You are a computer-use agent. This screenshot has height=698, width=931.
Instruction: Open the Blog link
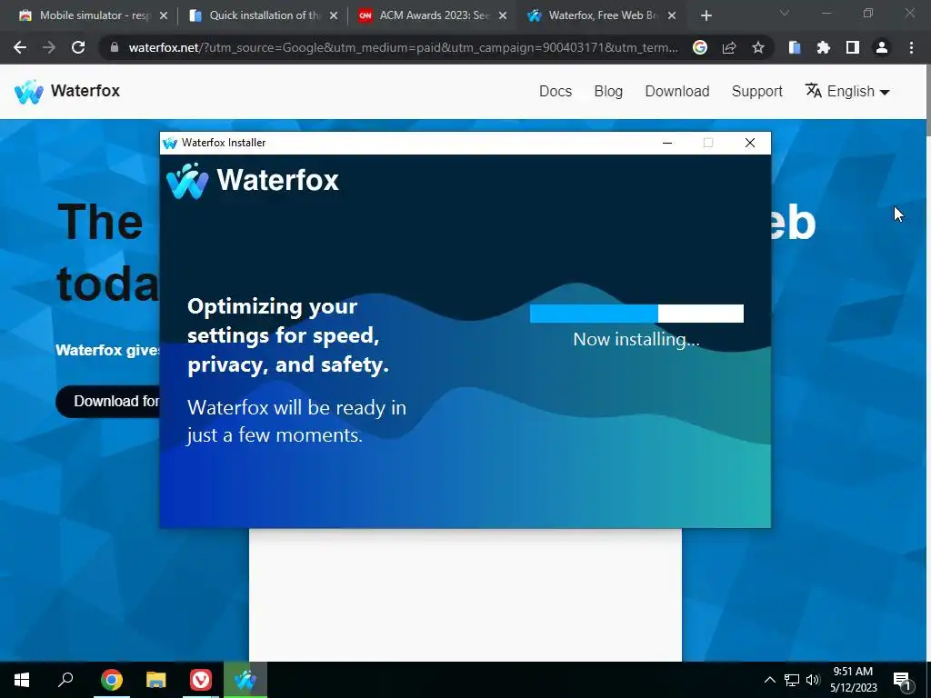tap(608, 92)
